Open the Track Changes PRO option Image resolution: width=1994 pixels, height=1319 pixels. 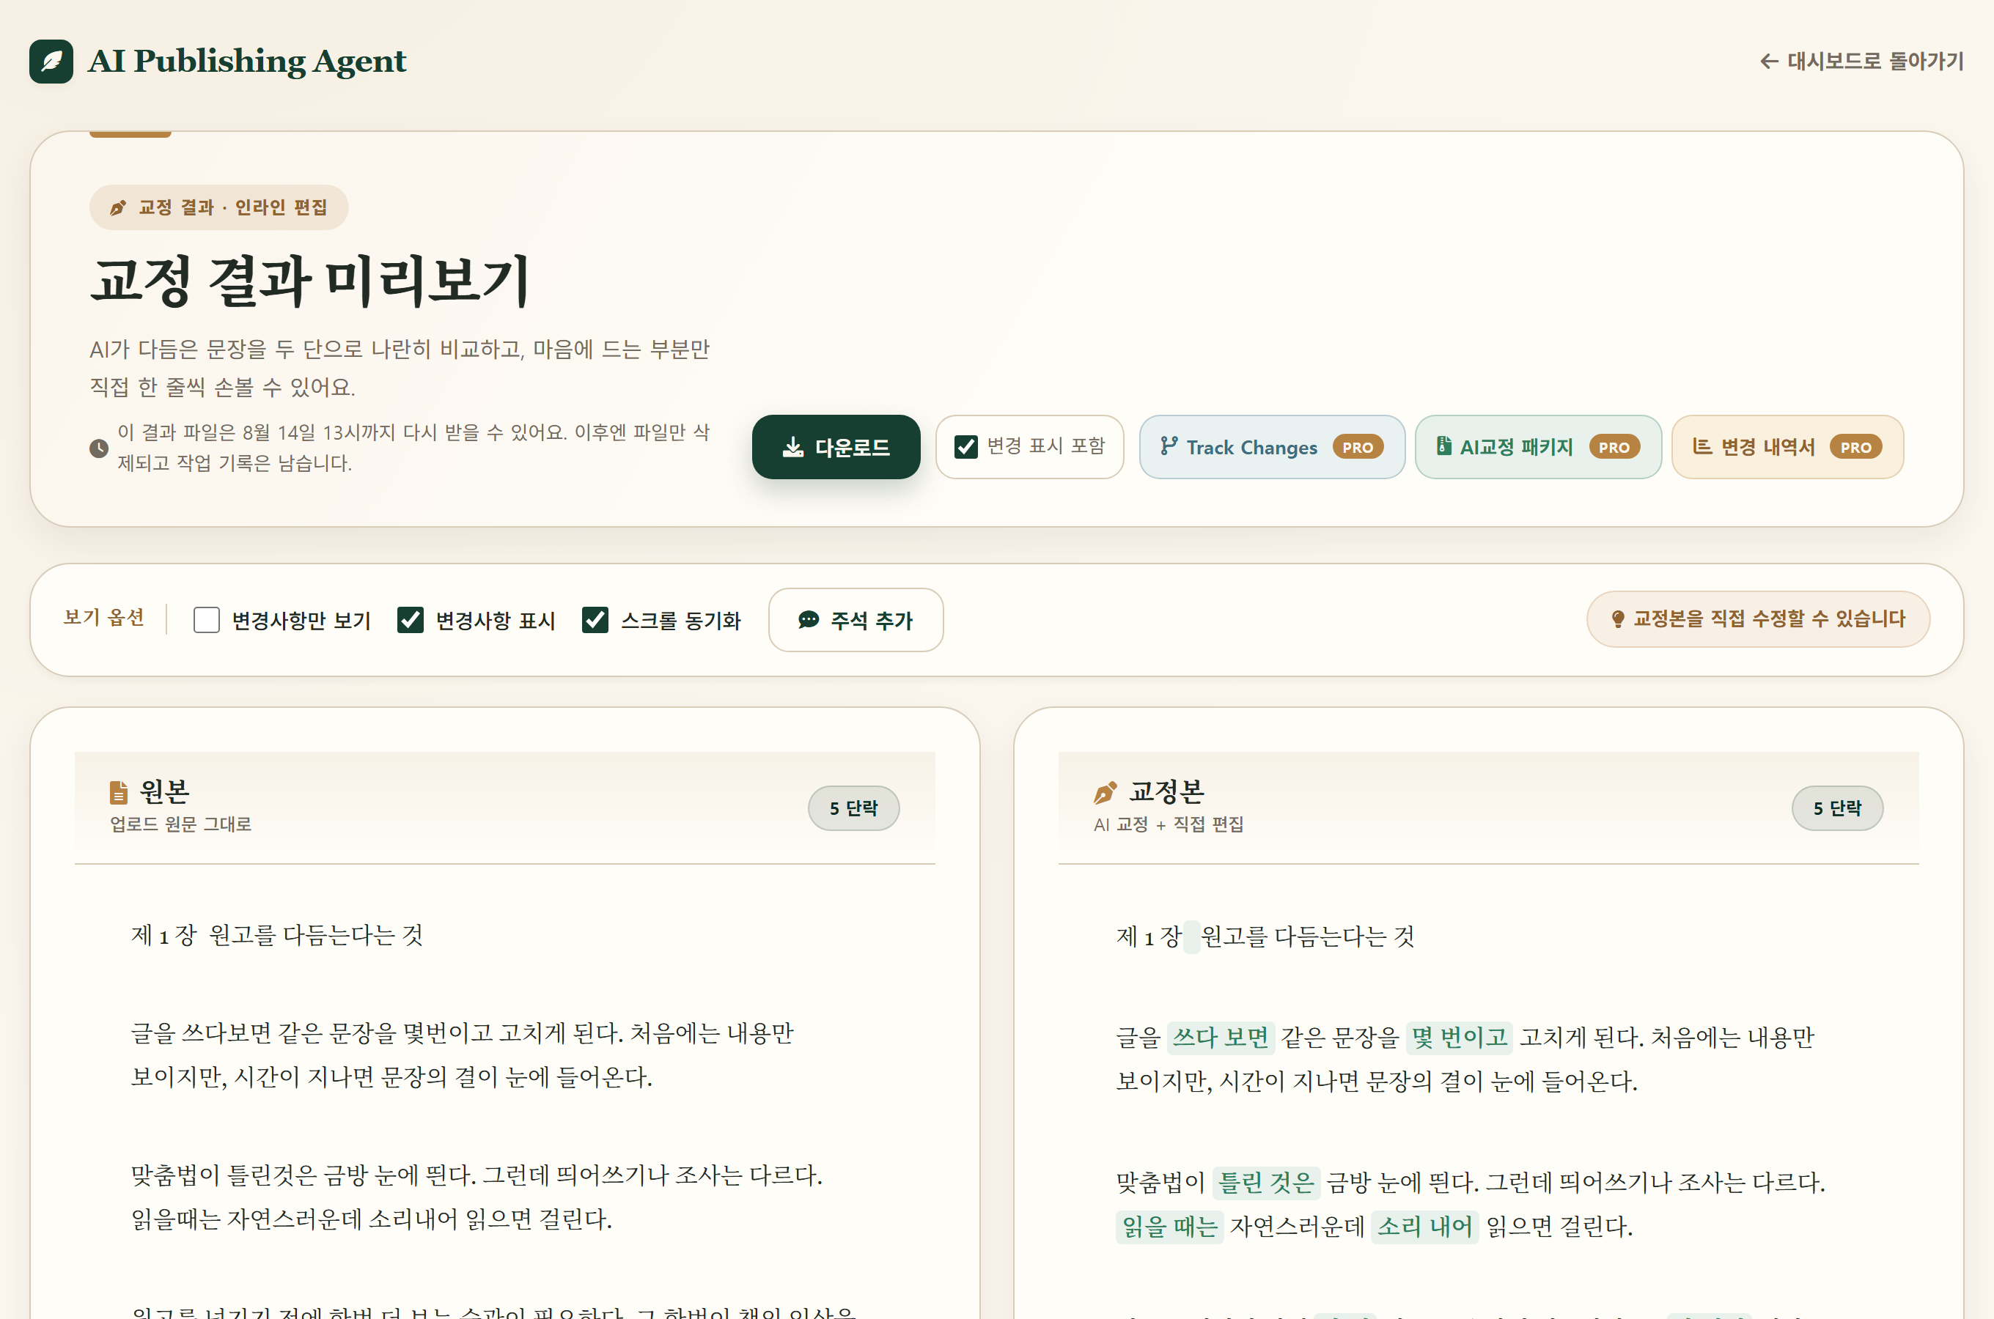click(x=1271, y=447)
